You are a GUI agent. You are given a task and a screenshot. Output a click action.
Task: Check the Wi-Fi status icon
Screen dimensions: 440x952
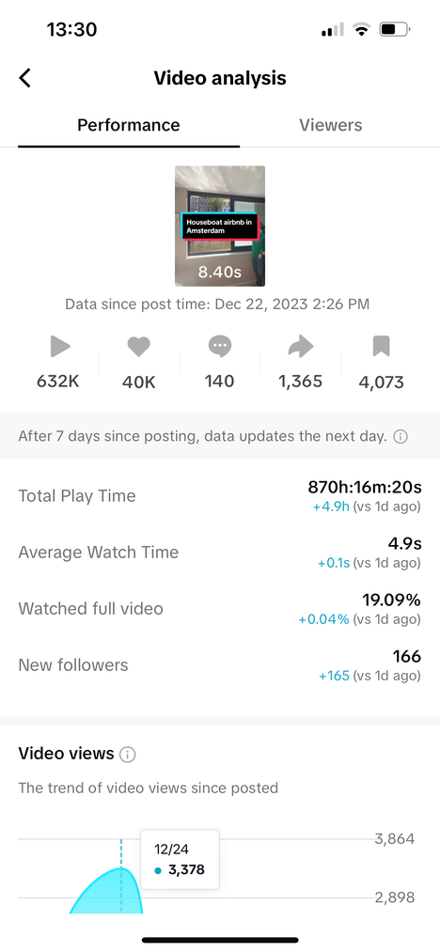[x=362, y=29]
